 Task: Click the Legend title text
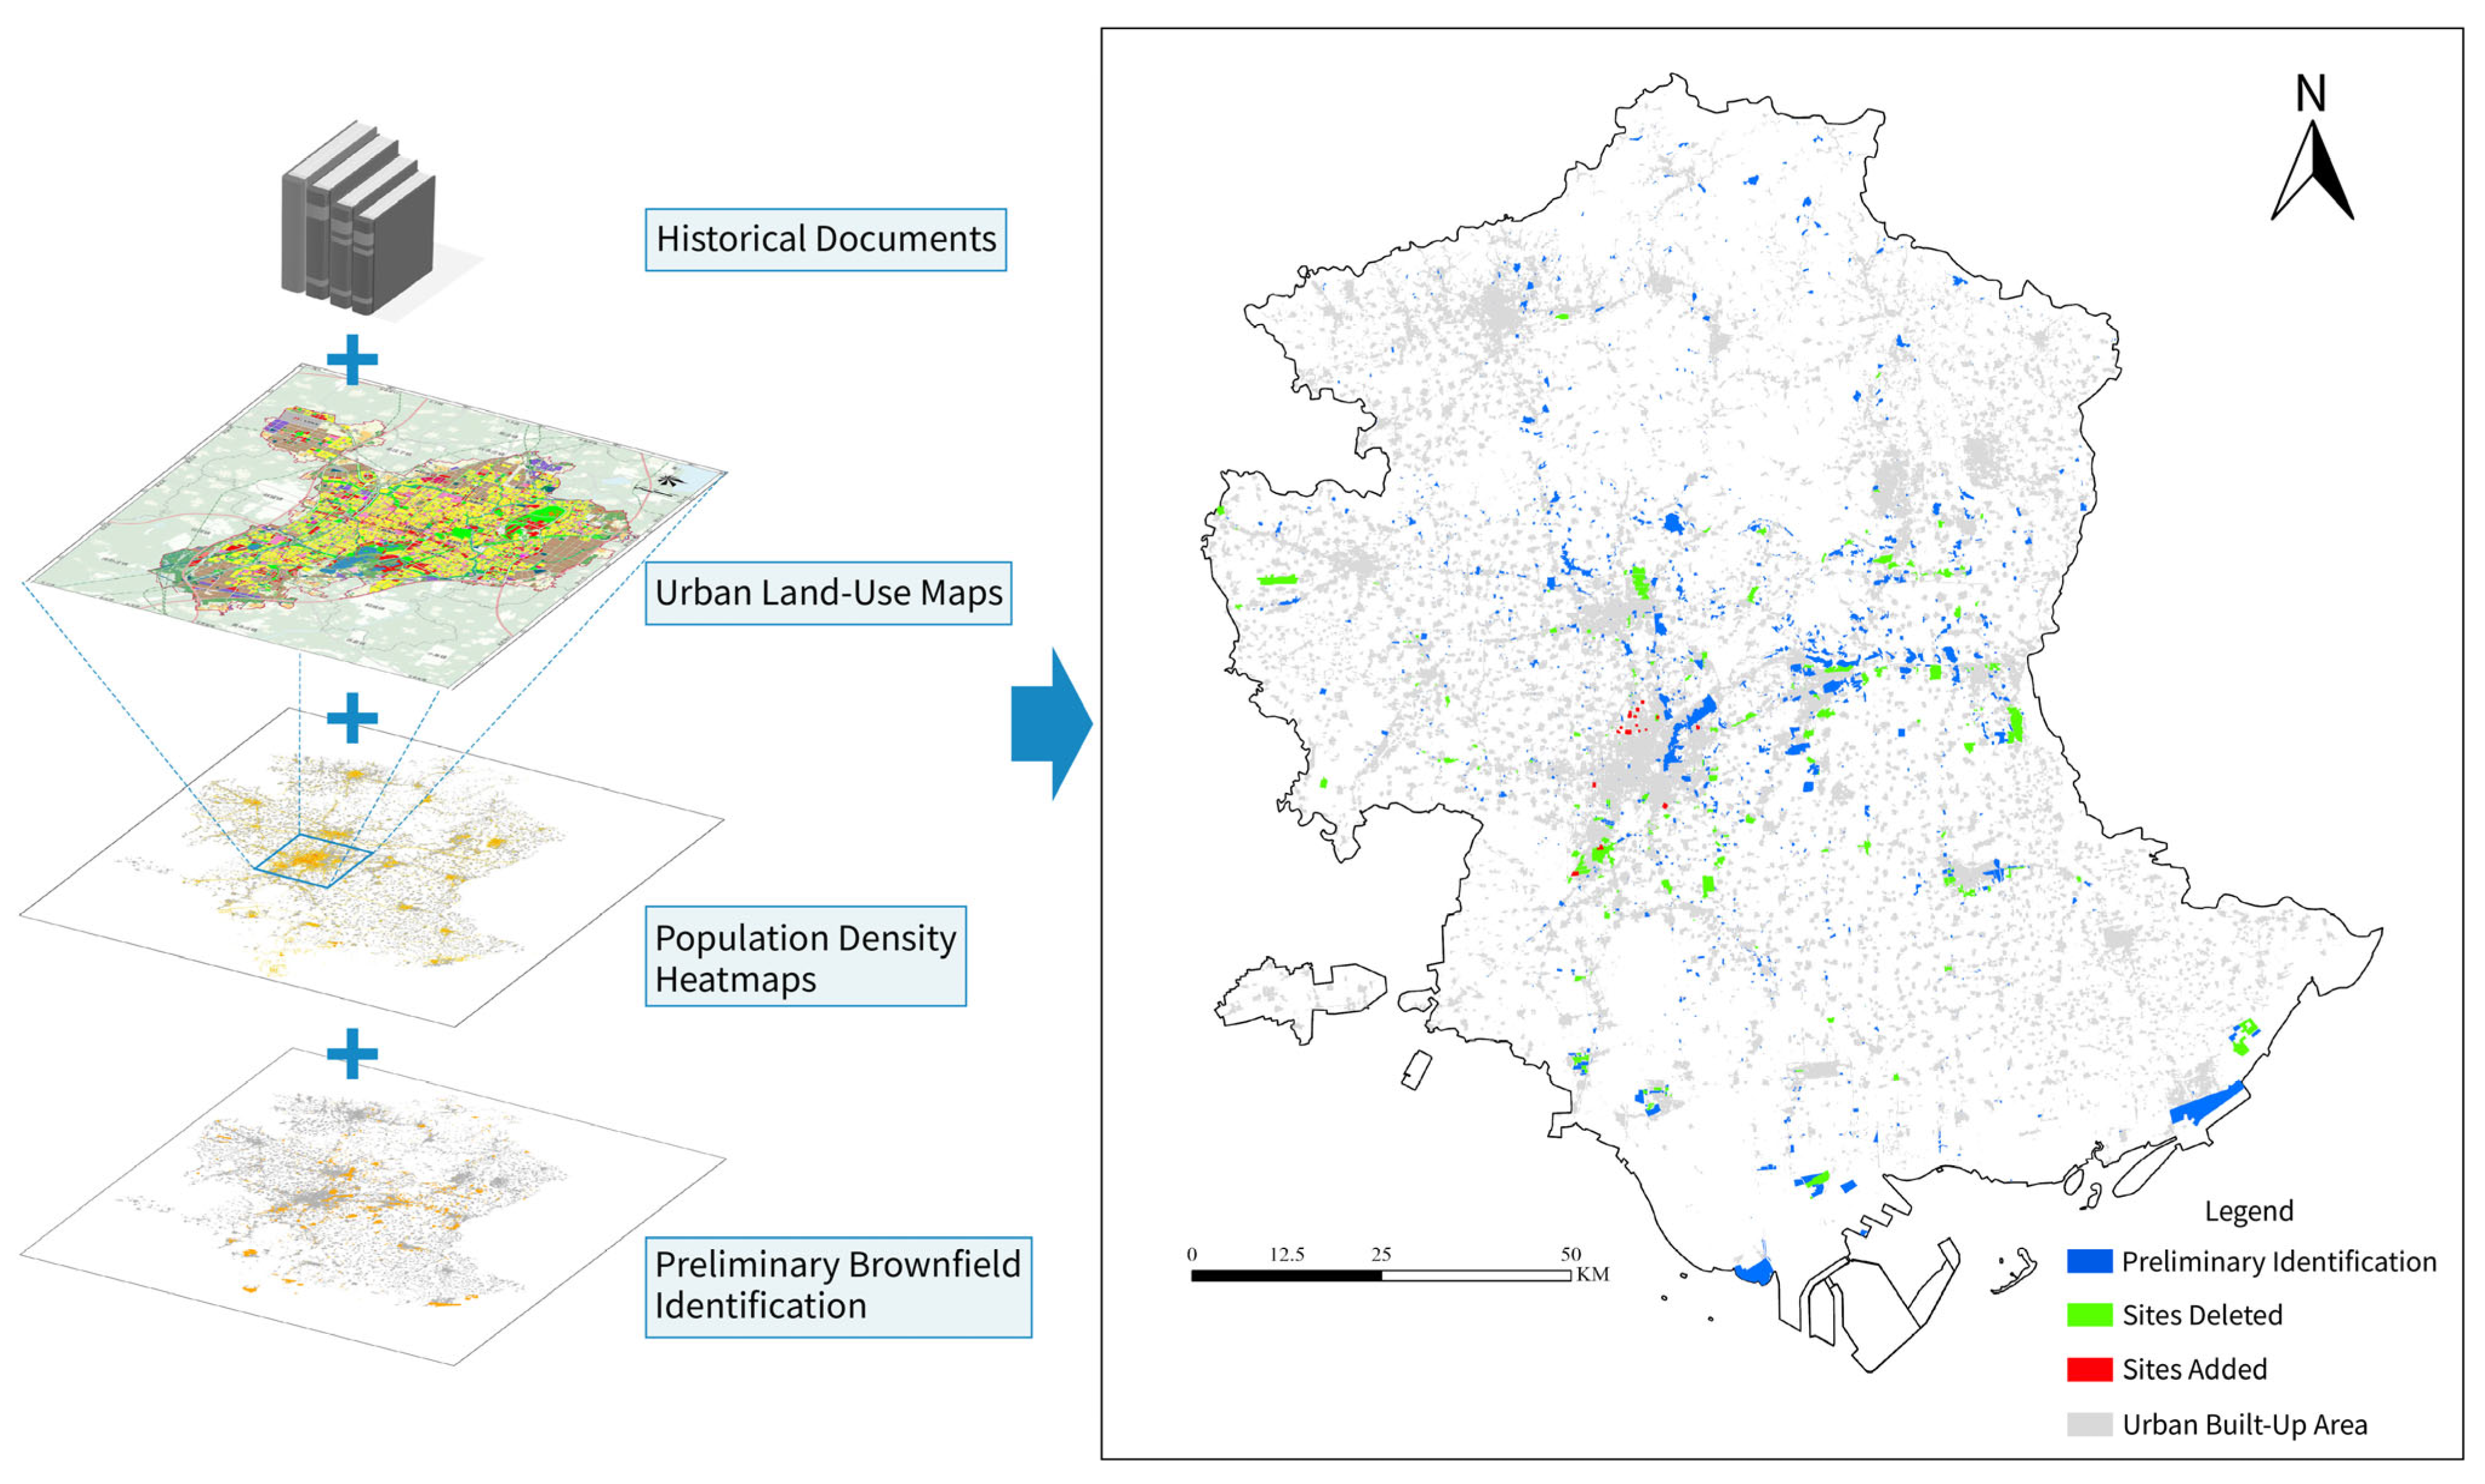pos(2249,1211)
